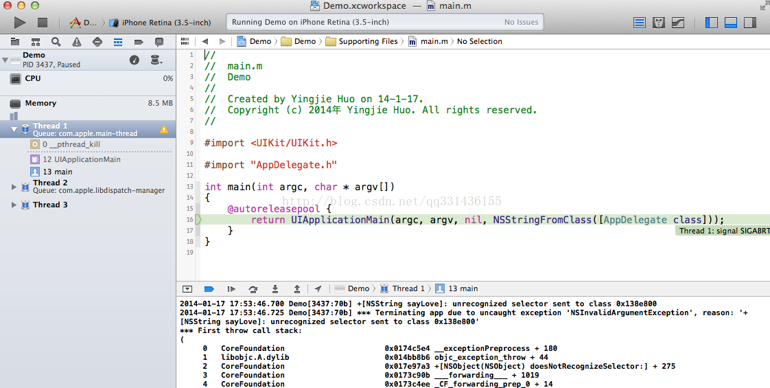Screen dimensions: 770x388
Task: Click the Demo project jump bar item
Action: point(254,41)
